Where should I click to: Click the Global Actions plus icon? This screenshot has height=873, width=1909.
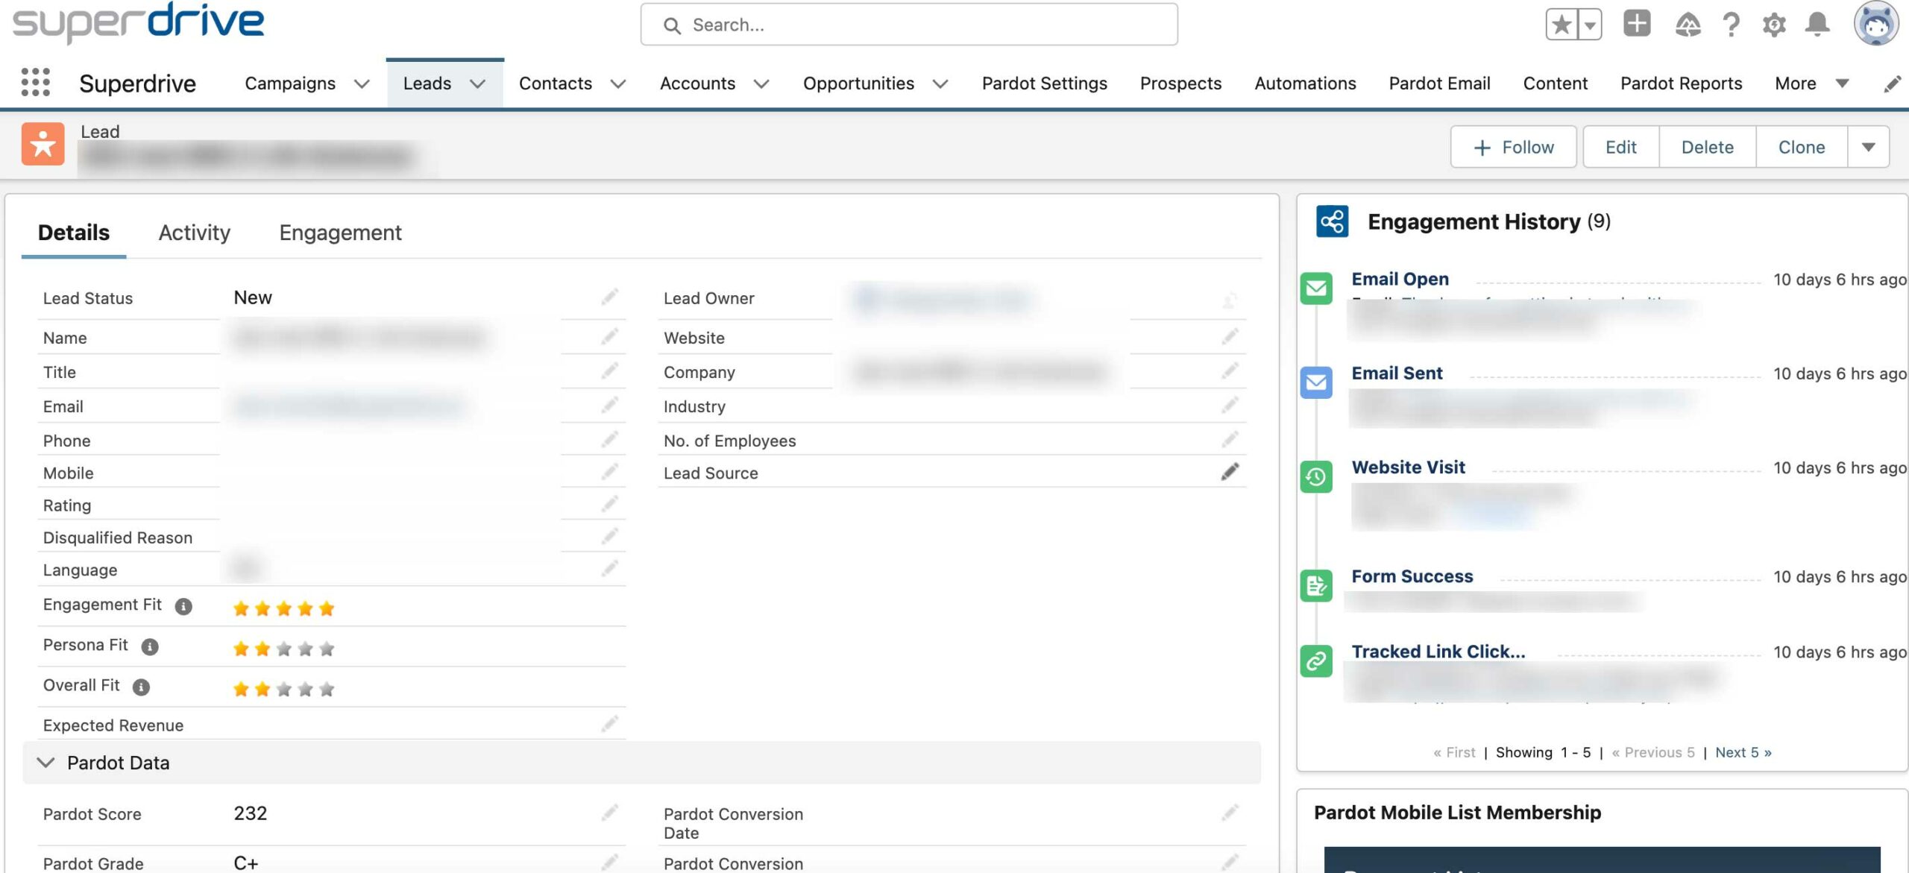[1637, 24]
